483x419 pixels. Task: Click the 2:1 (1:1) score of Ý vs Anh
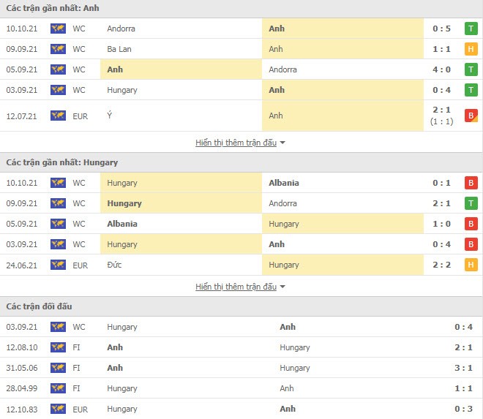(441, 116)
